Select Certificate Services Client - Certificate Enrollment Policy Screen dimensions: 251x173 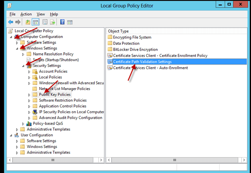pos(160,55)
